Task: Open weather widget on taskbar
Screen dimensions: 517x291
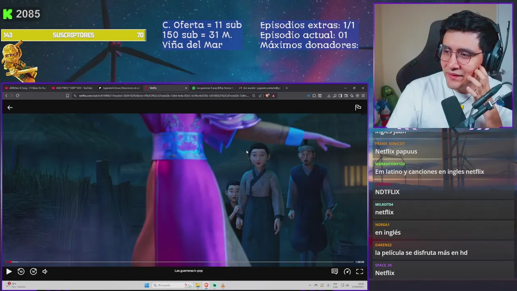Action: click(16, 285)
